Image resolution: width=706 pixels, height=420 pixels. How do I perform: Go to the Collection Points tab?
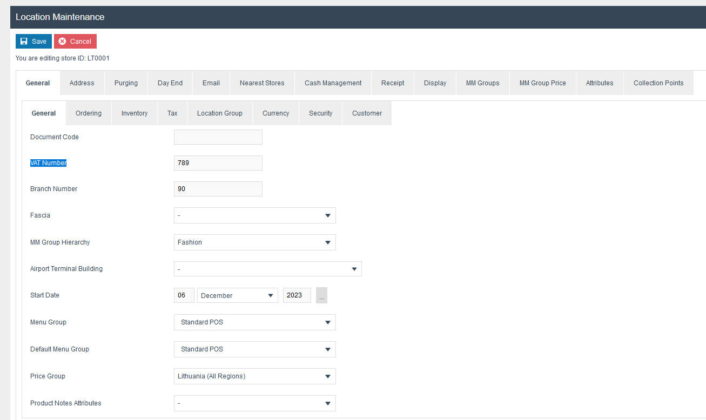pos(658,83)
